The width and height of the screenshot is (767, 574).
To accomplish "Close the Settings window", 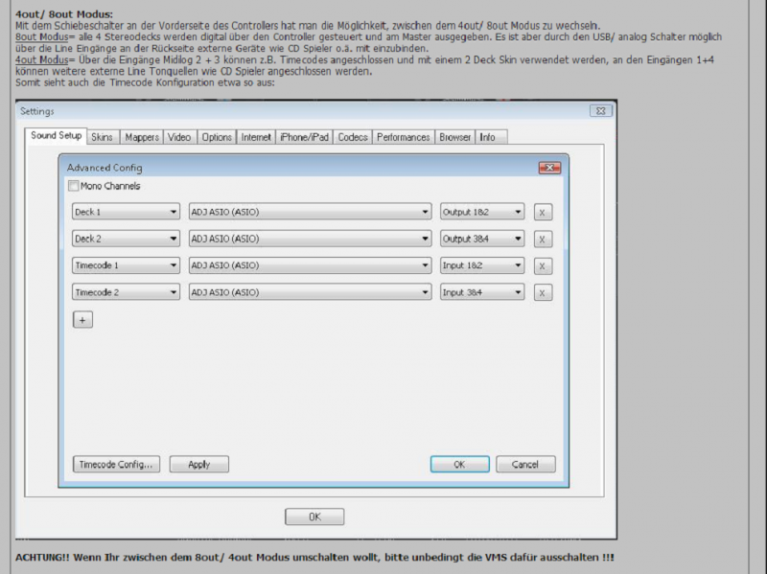I will pyautogui.click(x=599, y=112).
